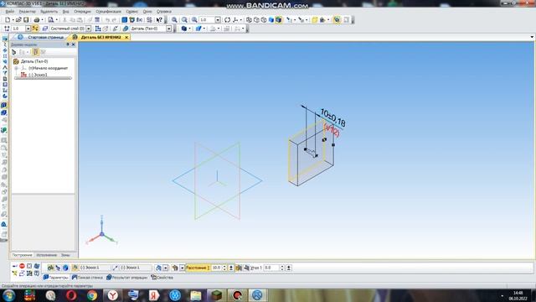Click the model tree horizontal scrollbar
The image size is (536, 302).
pyautogui.click(x=43, y=78)
